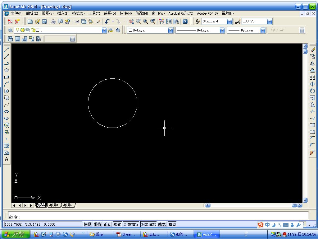318x239 pixels.
Task: Open the 文件(F) menu
Action: point(16,13)
